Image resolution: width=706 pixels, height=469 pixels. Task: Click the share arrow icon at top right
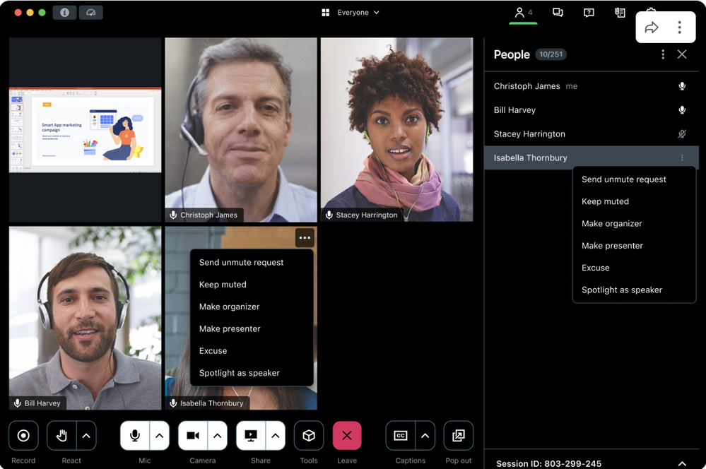[652, 28]
